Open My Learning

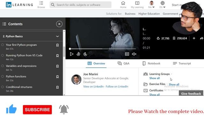point(137,5)
